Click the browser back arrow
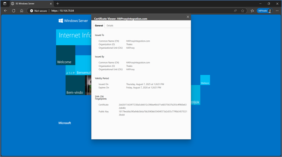 point(5,11)
